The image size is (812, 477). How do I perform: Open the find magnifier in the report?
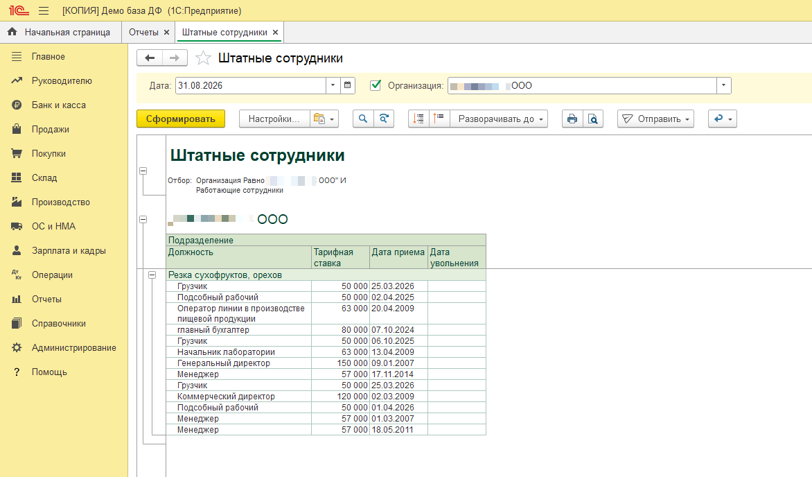coord(363,119)
